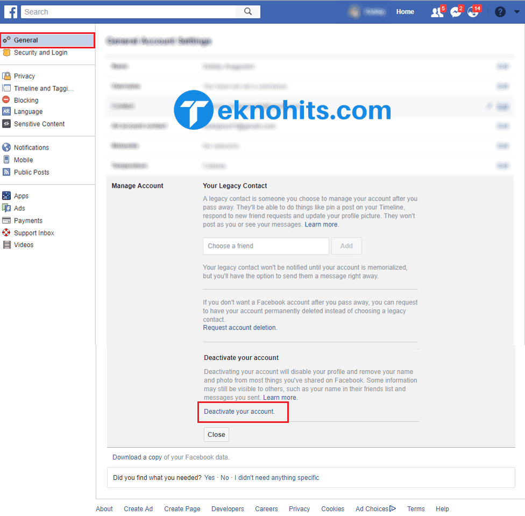Open the Privacy footer link
Screen dimensions: 525x516
(x=299, y=508)
